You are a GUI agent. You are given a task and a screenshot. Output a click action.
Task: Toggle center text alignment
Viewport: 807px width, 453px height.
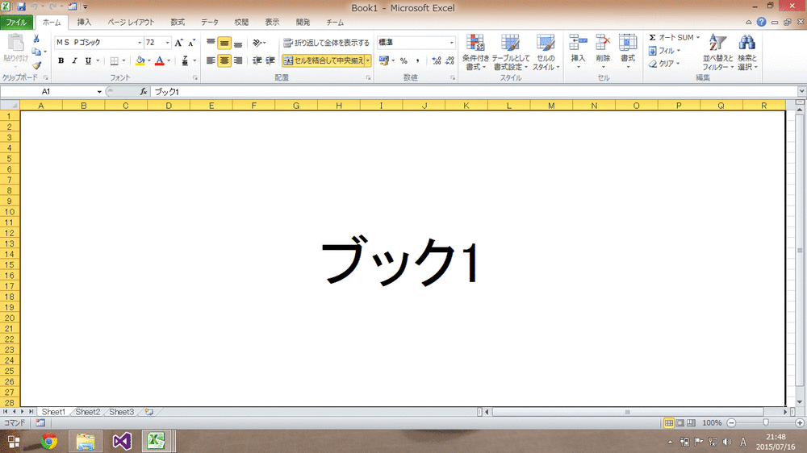(x=224, y=60)
